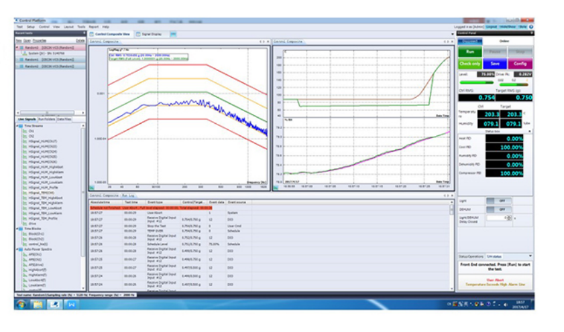Click the Ch2 time stream signal icon
Image resolution: width=564 pixels, height=332 pixels.
tap(25, 137)
